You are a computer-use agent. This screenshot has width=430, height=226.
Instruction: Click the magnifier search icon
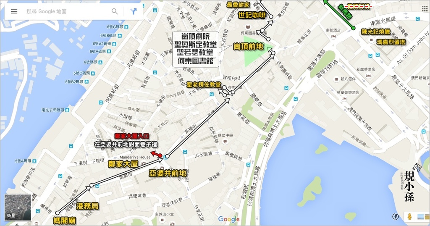115,11
